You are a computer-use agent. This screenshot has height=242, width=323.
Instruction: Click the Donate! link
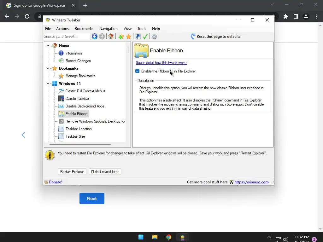point(56,182)
